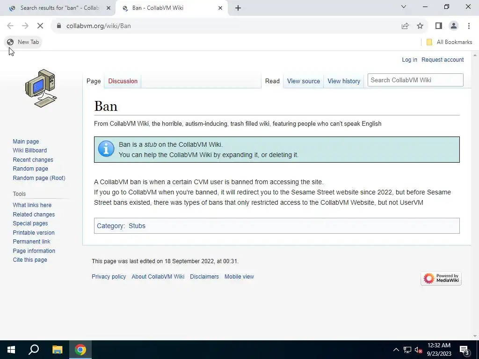Click the page vertical scrollbar
The image size is (479, 359).
click(475, 195)
